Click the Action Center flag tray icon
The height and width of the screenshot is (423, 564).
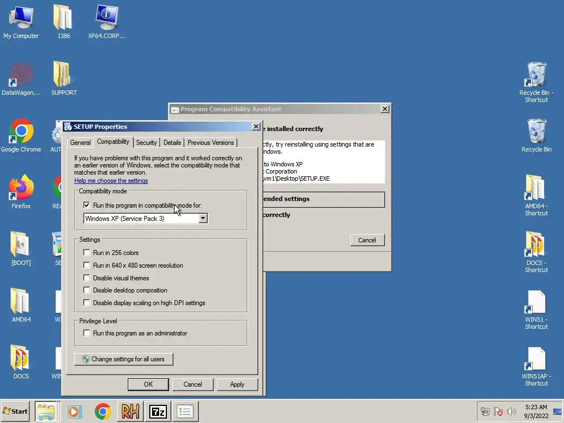(x=498, y=411)
